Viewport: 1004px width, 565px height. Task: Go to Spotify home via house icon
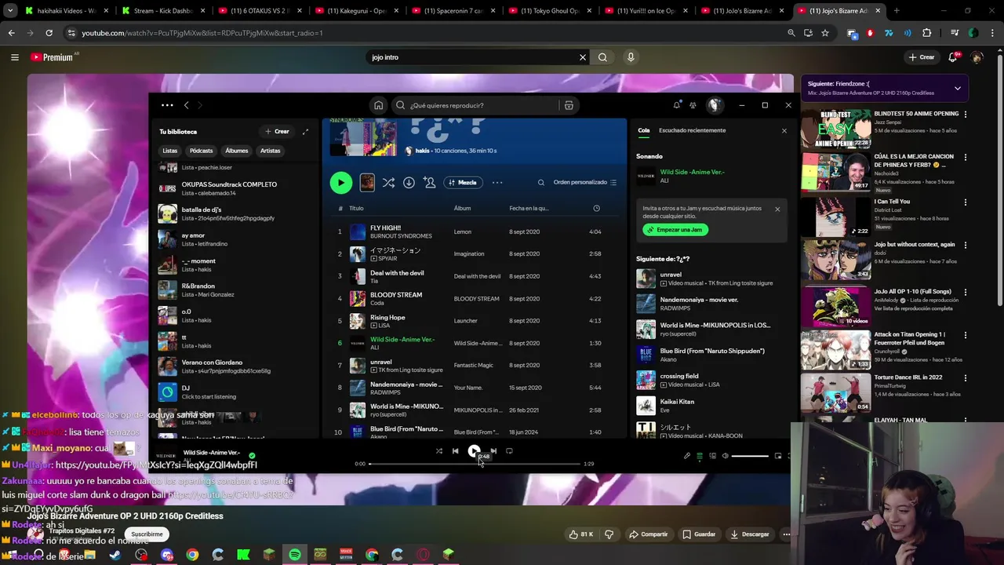pyautogui.click(x=378, y=105)
